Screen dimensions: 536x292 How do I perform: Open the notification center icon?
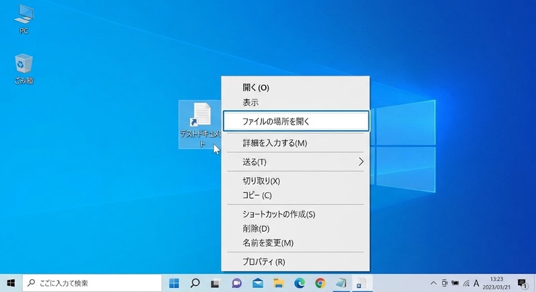click(522, 283)
